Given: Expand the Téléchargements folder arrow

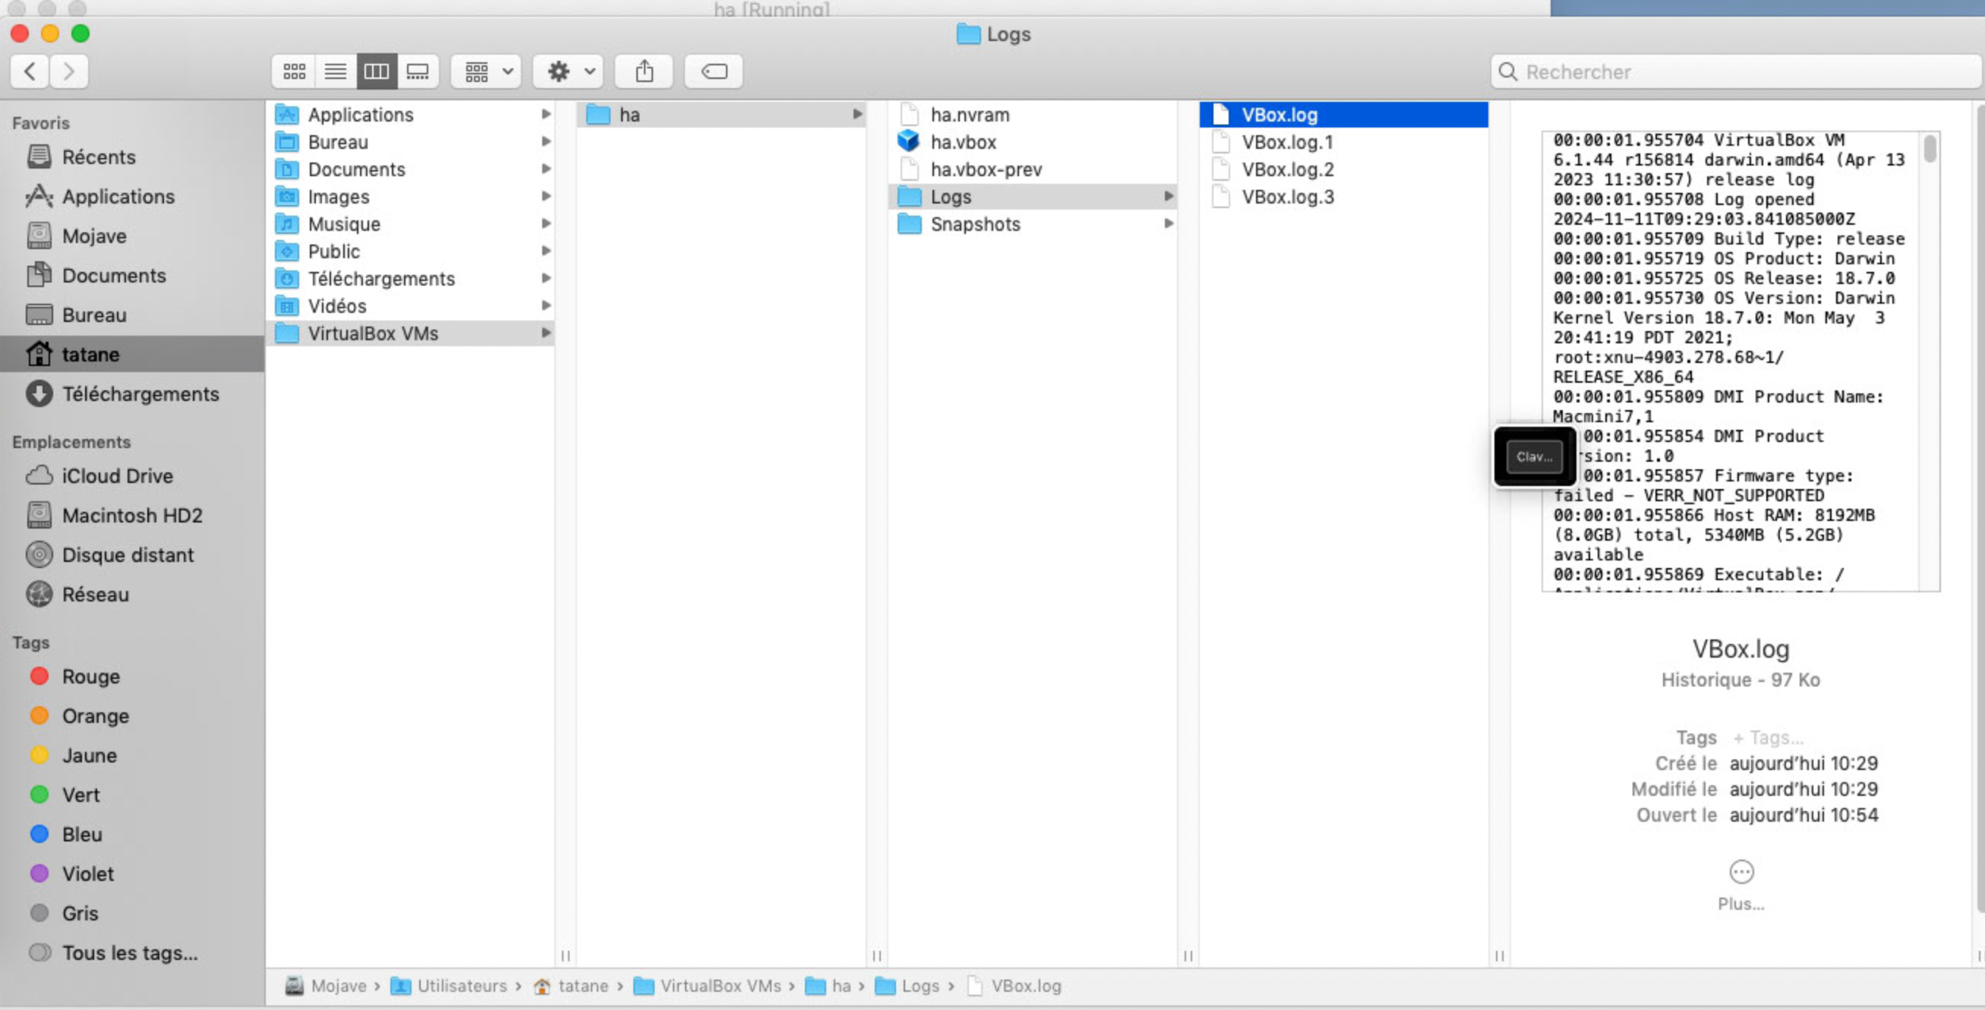Looking at the screenshot, I should point(545,278).
